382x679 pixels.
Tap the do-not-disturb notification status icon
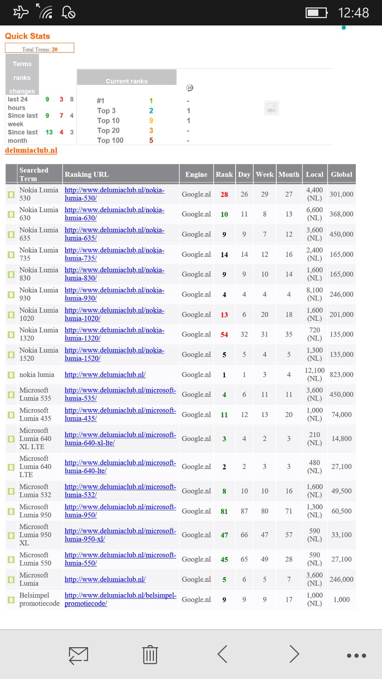coord(69,12)
